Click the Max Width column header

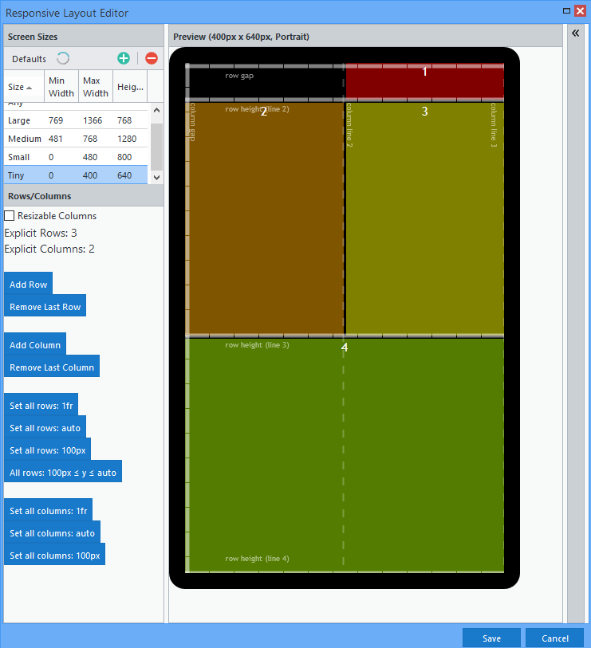click(x=96, y=87)
